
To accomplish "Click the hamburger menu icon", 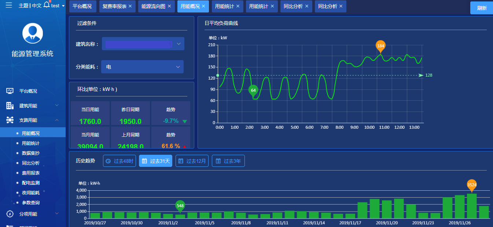I will tap(9, 5).
